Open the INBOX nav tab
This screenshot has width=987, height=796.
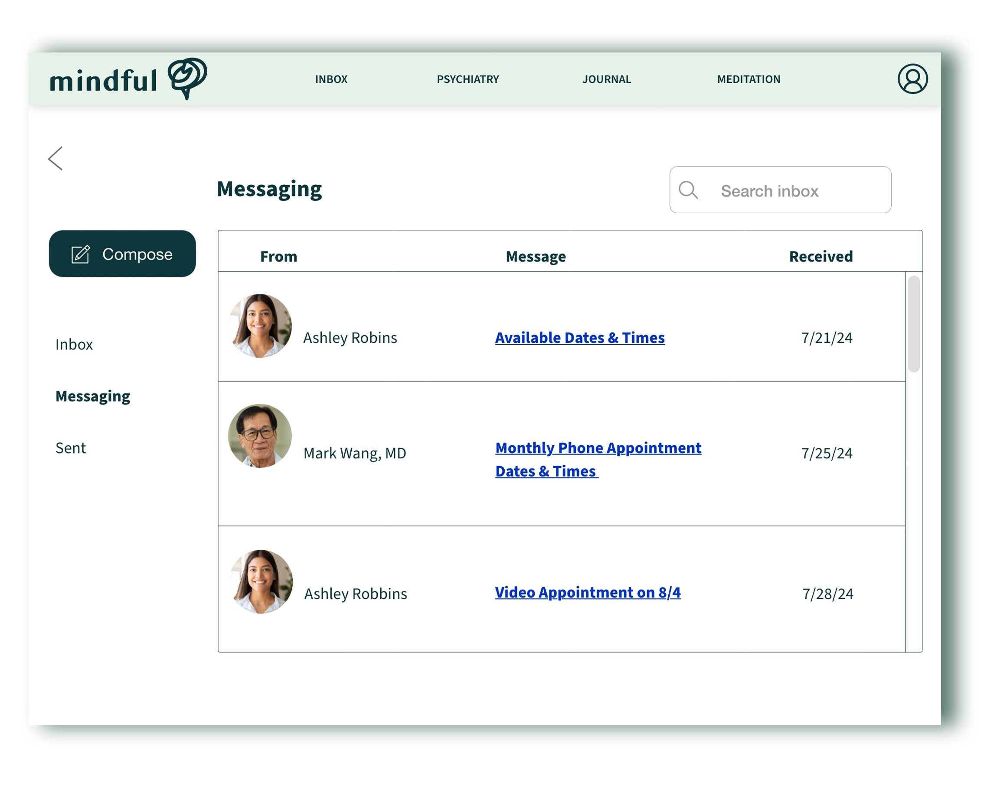point(331,79)
